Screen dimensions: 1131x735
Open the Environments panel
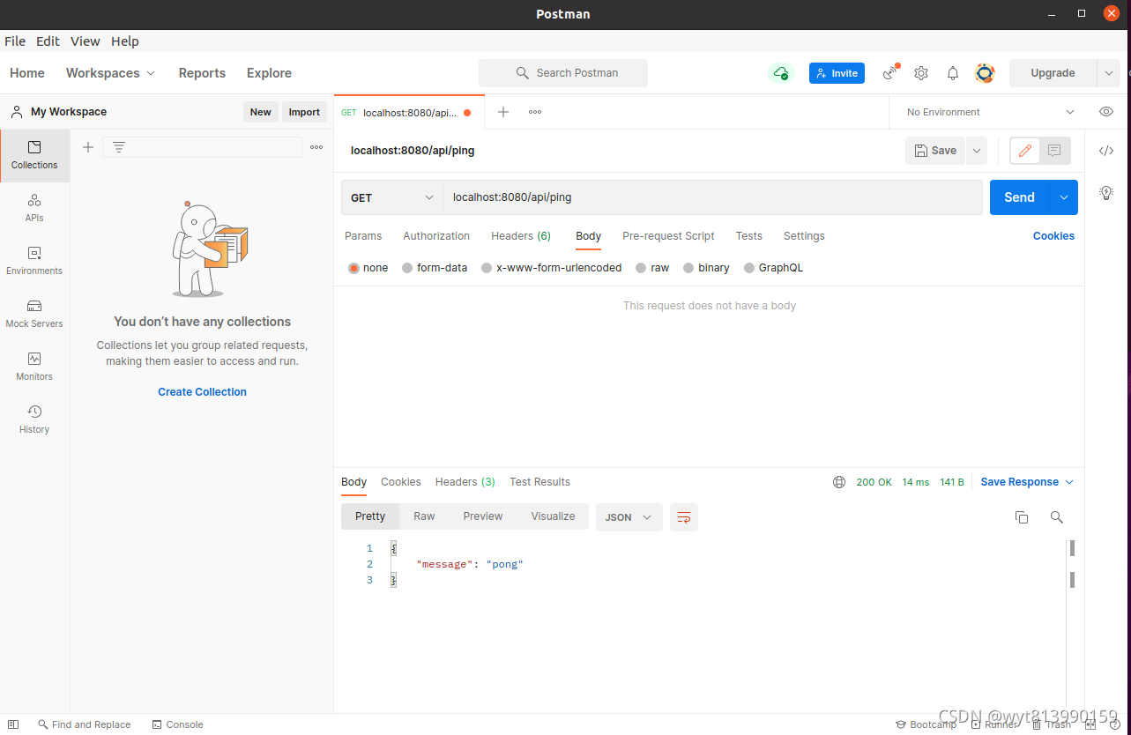pos(34,261)
